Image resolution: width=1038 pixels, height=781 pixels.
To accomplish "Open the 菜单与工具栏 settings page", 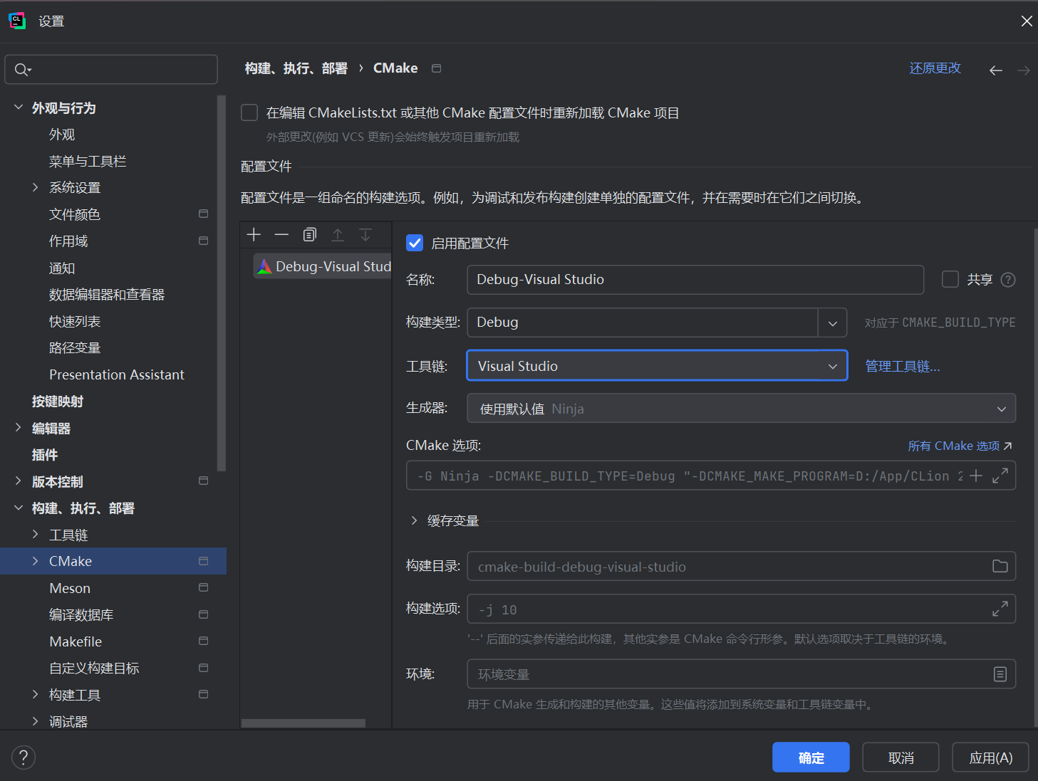I will click(x=88, y=162).
